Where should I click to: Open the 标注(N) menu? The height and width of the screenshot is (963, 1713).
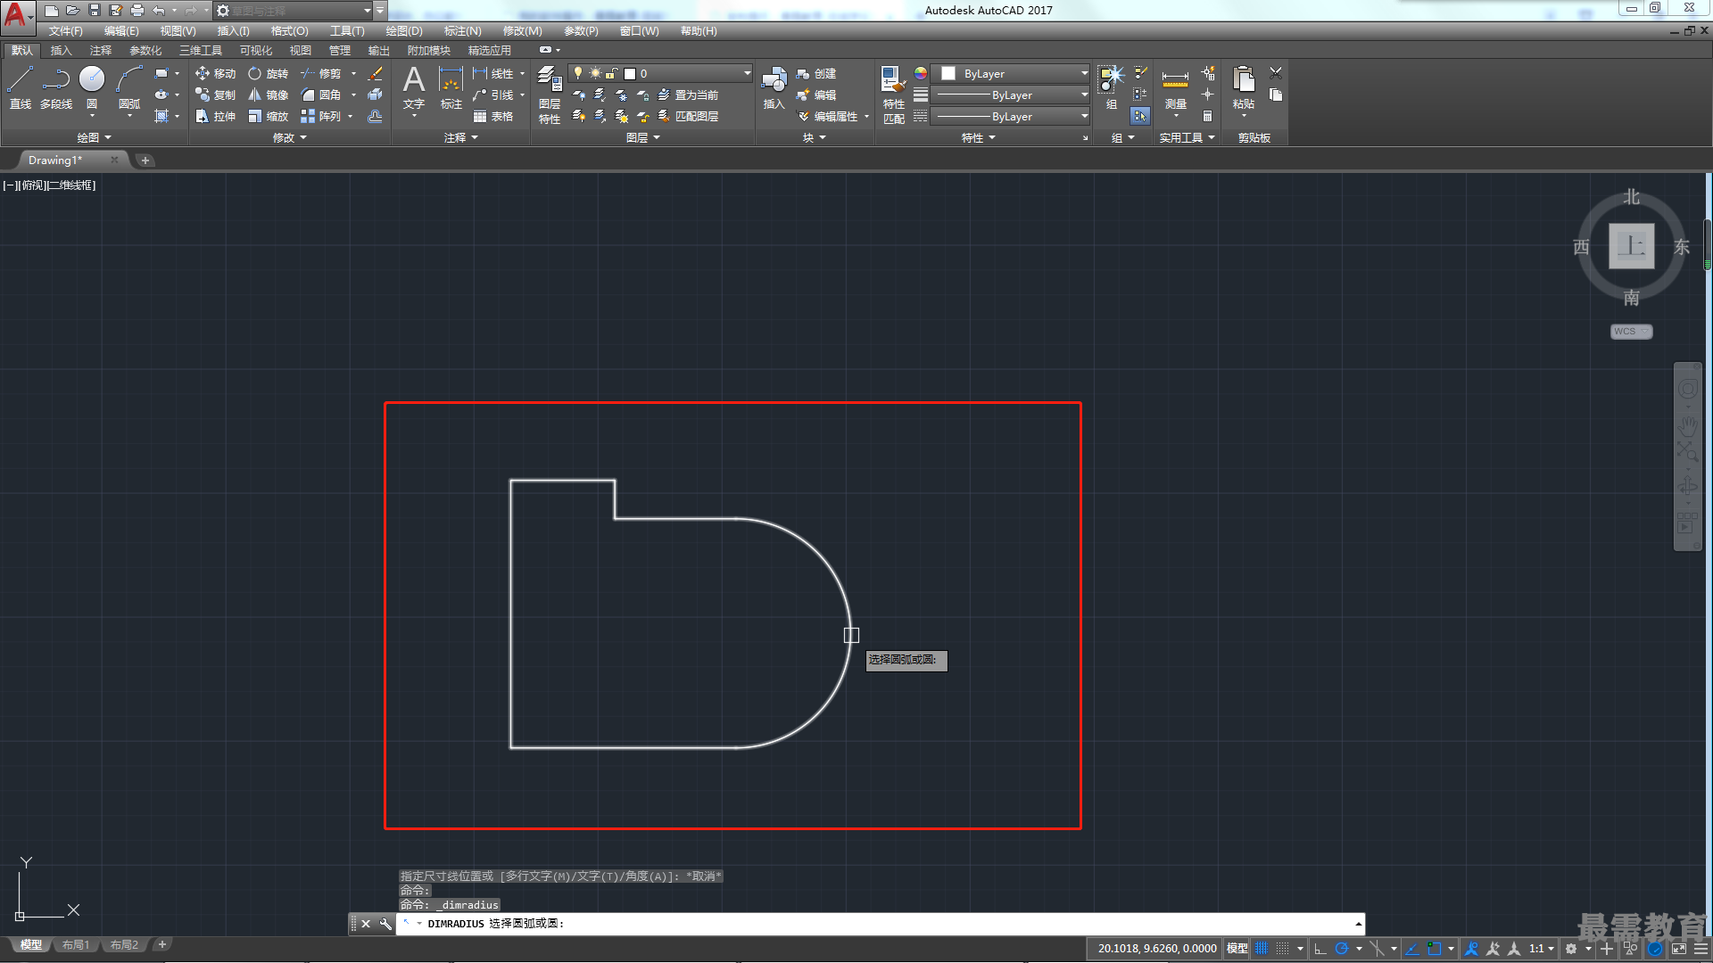tap(462, 30)
